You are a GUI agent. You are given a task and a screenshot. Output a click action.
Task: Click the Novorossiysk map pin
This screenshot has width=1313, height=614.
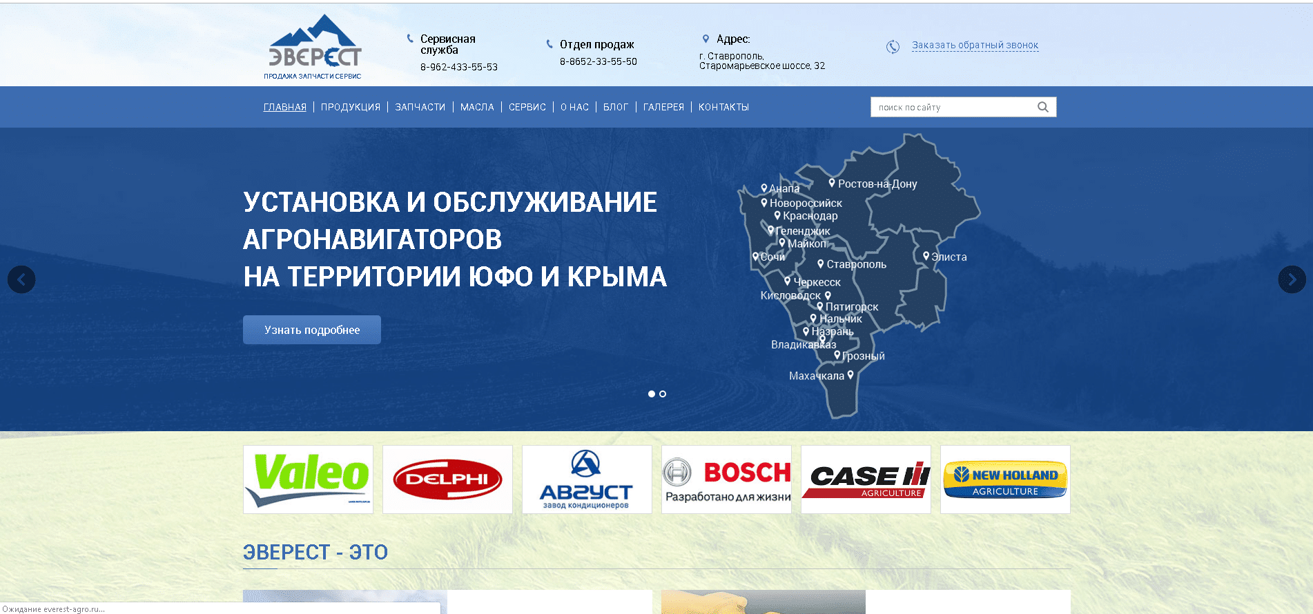pos(764,202)
